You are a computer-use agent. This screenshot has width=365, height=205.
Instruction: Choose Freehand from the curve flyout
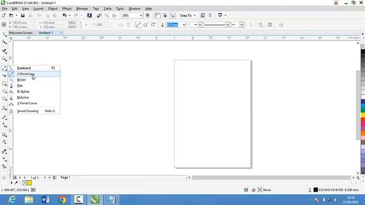[x=34, y=68]
